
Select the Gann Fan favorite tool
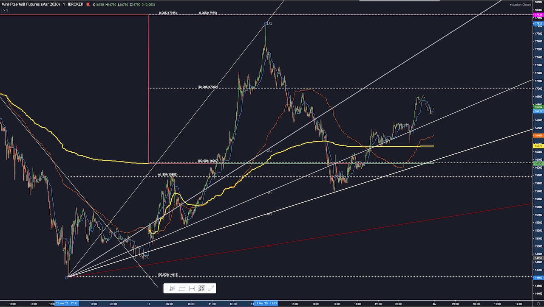click(x=172, y=288)
